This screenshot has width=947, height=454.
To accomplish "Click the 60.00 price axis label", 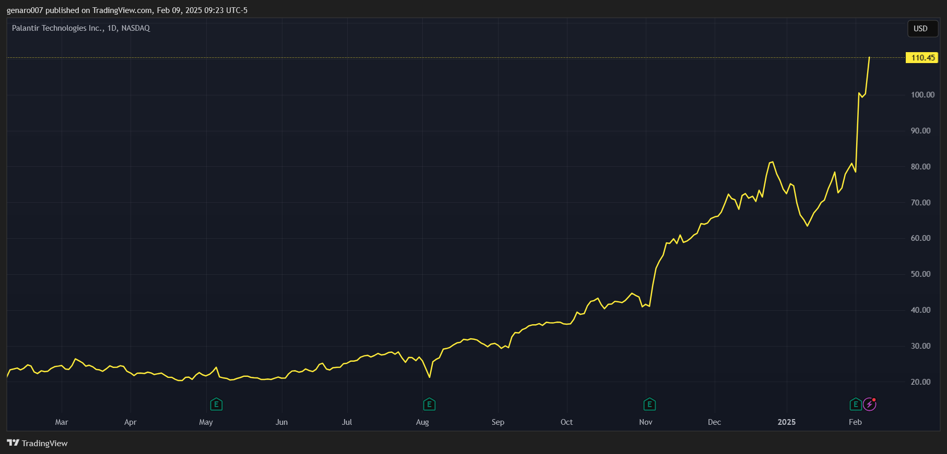I will (920, 238).
